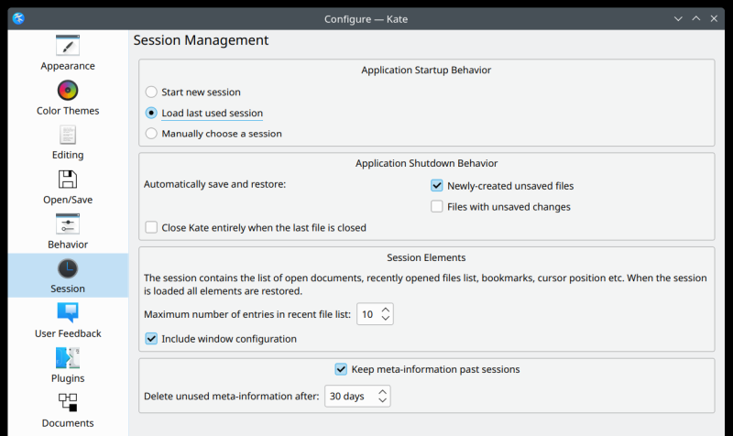Toggle Keep meta-information past sessions checkbox

pyautogui.click(x=342, y=370)
